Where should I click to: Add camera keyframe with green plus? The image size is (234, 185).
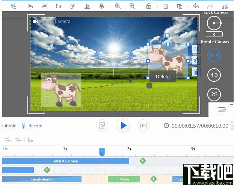143,161
